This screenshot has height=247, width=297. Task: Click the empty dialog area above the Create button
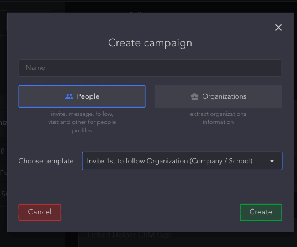tap(261, 187)
